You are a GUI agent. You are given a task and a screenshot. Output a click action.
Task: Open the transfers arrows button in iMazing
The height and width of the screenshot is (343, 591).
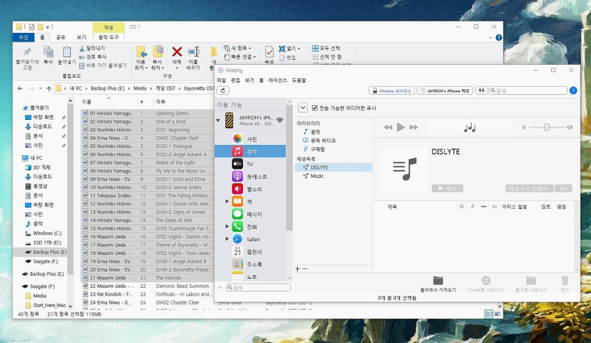pos(481,90)
